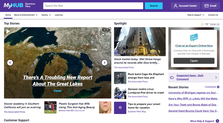Click the woman's face ad thumbnail

105,107
